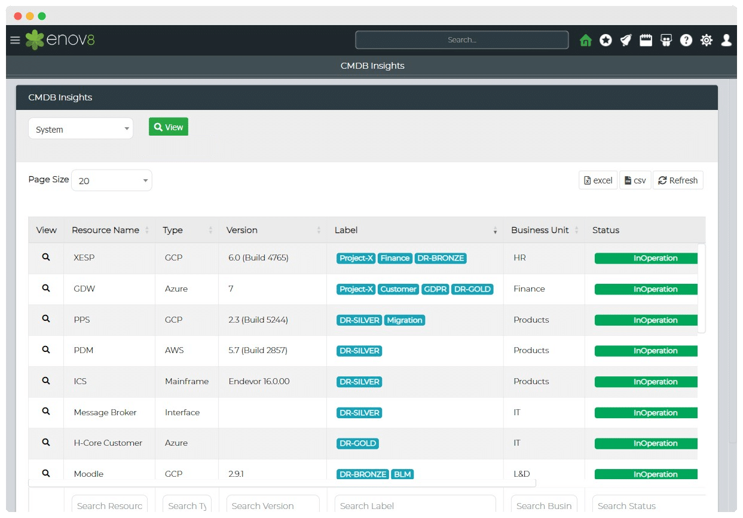The height and width of the screenshot is (518, 743).
Task: Open favorites via the star icon
Action: tap(606, 40)
